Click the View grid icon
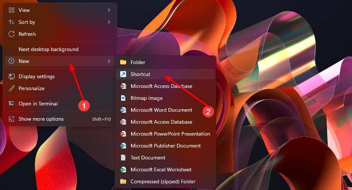352x190 pixels. [x=12, y=10]
